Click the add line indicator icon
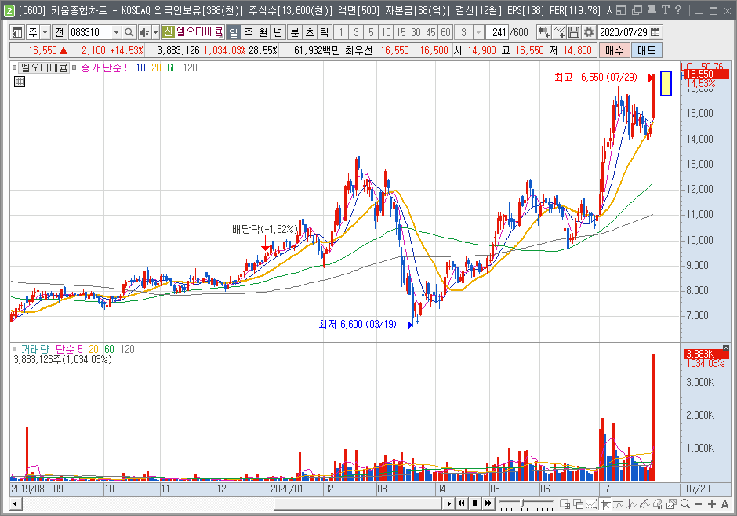Viewport: 737px width, 516px height. tap(559, 32)
